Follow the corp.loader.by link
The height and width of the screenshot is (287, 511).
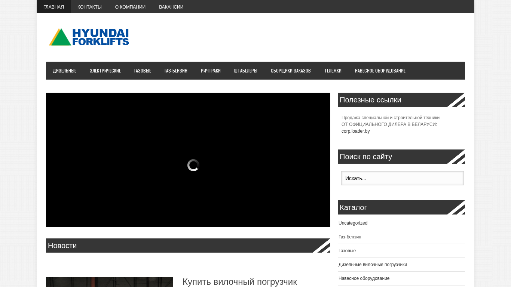pos(355,131)
